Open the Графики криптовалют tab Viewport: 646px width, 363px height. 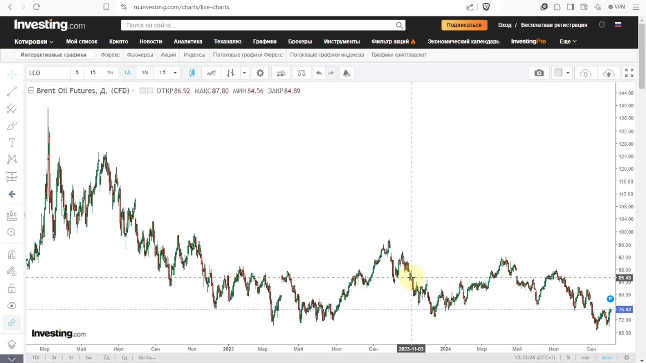click(x=399, y=55)
